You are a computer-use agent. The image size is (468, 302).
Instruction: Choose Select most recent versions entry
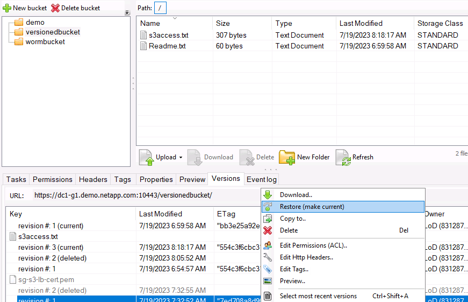pyautogui.click(x=343, y=296)
